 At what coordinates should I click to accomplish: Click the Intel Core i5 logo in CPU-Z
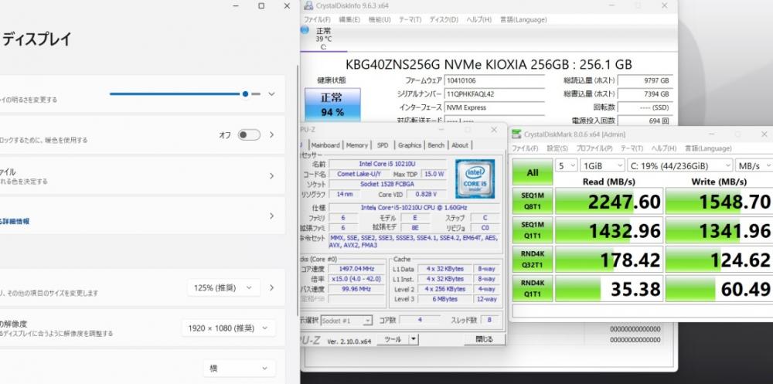click(x=475, y=178)
